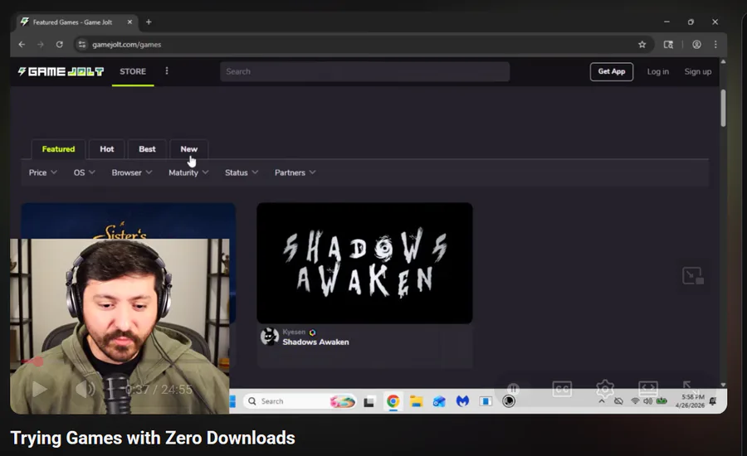This screenshot has height=456, width=747.
Task: Click the 0:37 / 24:55 time display
Action: point(159,390)
